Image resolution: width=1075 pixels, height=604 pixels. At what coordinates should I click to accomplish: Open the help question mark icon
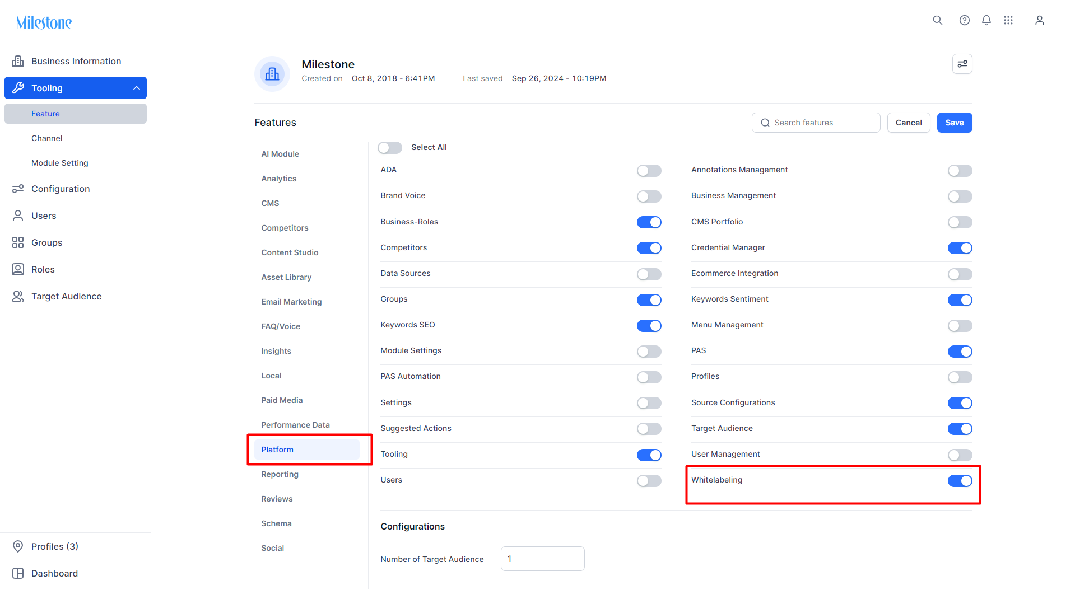pos(964,20)
